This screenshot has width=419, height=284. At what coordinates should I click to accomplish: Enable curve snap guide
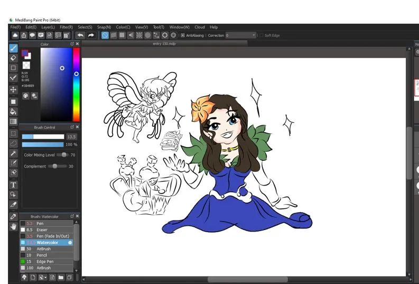point(156,35)
